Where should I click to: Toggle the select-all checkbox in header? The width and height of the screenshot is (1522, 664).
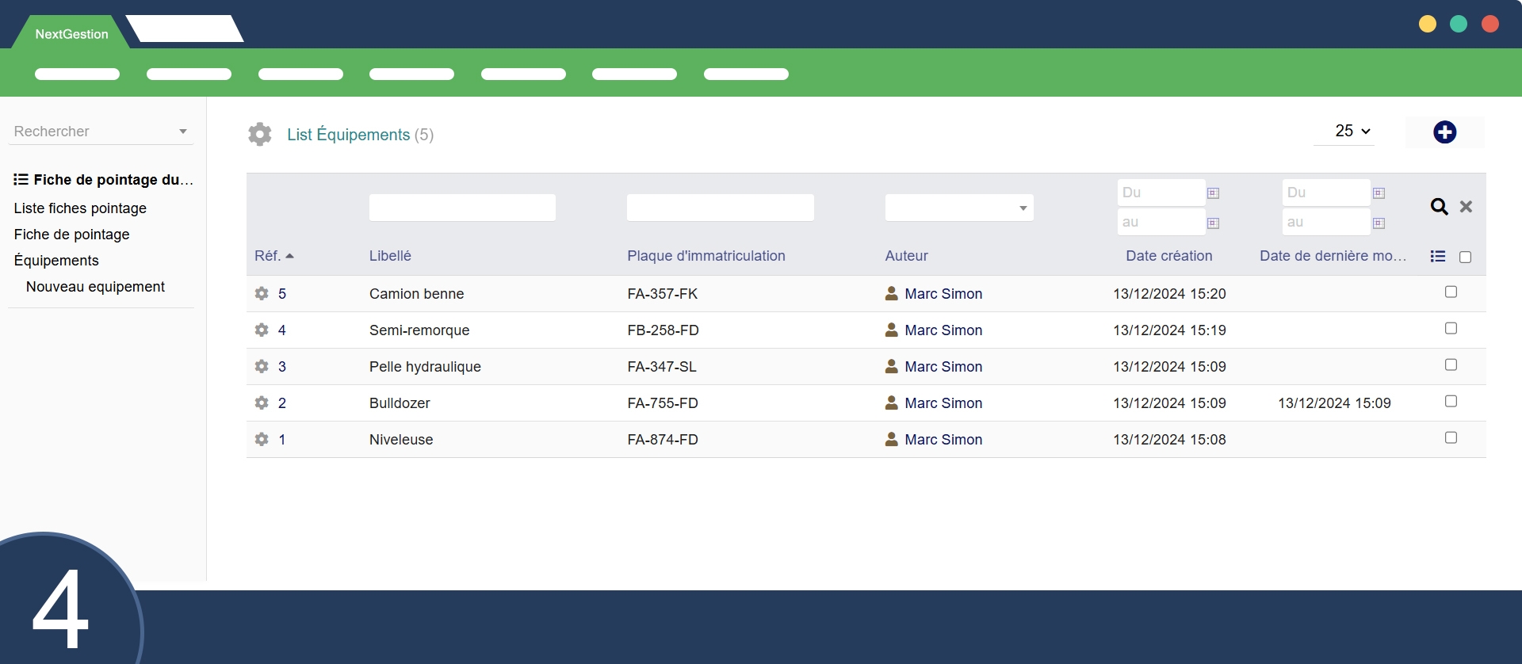(1465, 258)
